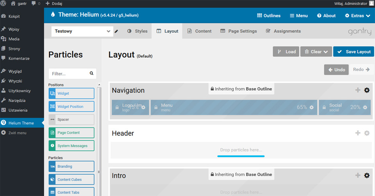
Task: Click the Undo button
Action: [x=336, y=69]
